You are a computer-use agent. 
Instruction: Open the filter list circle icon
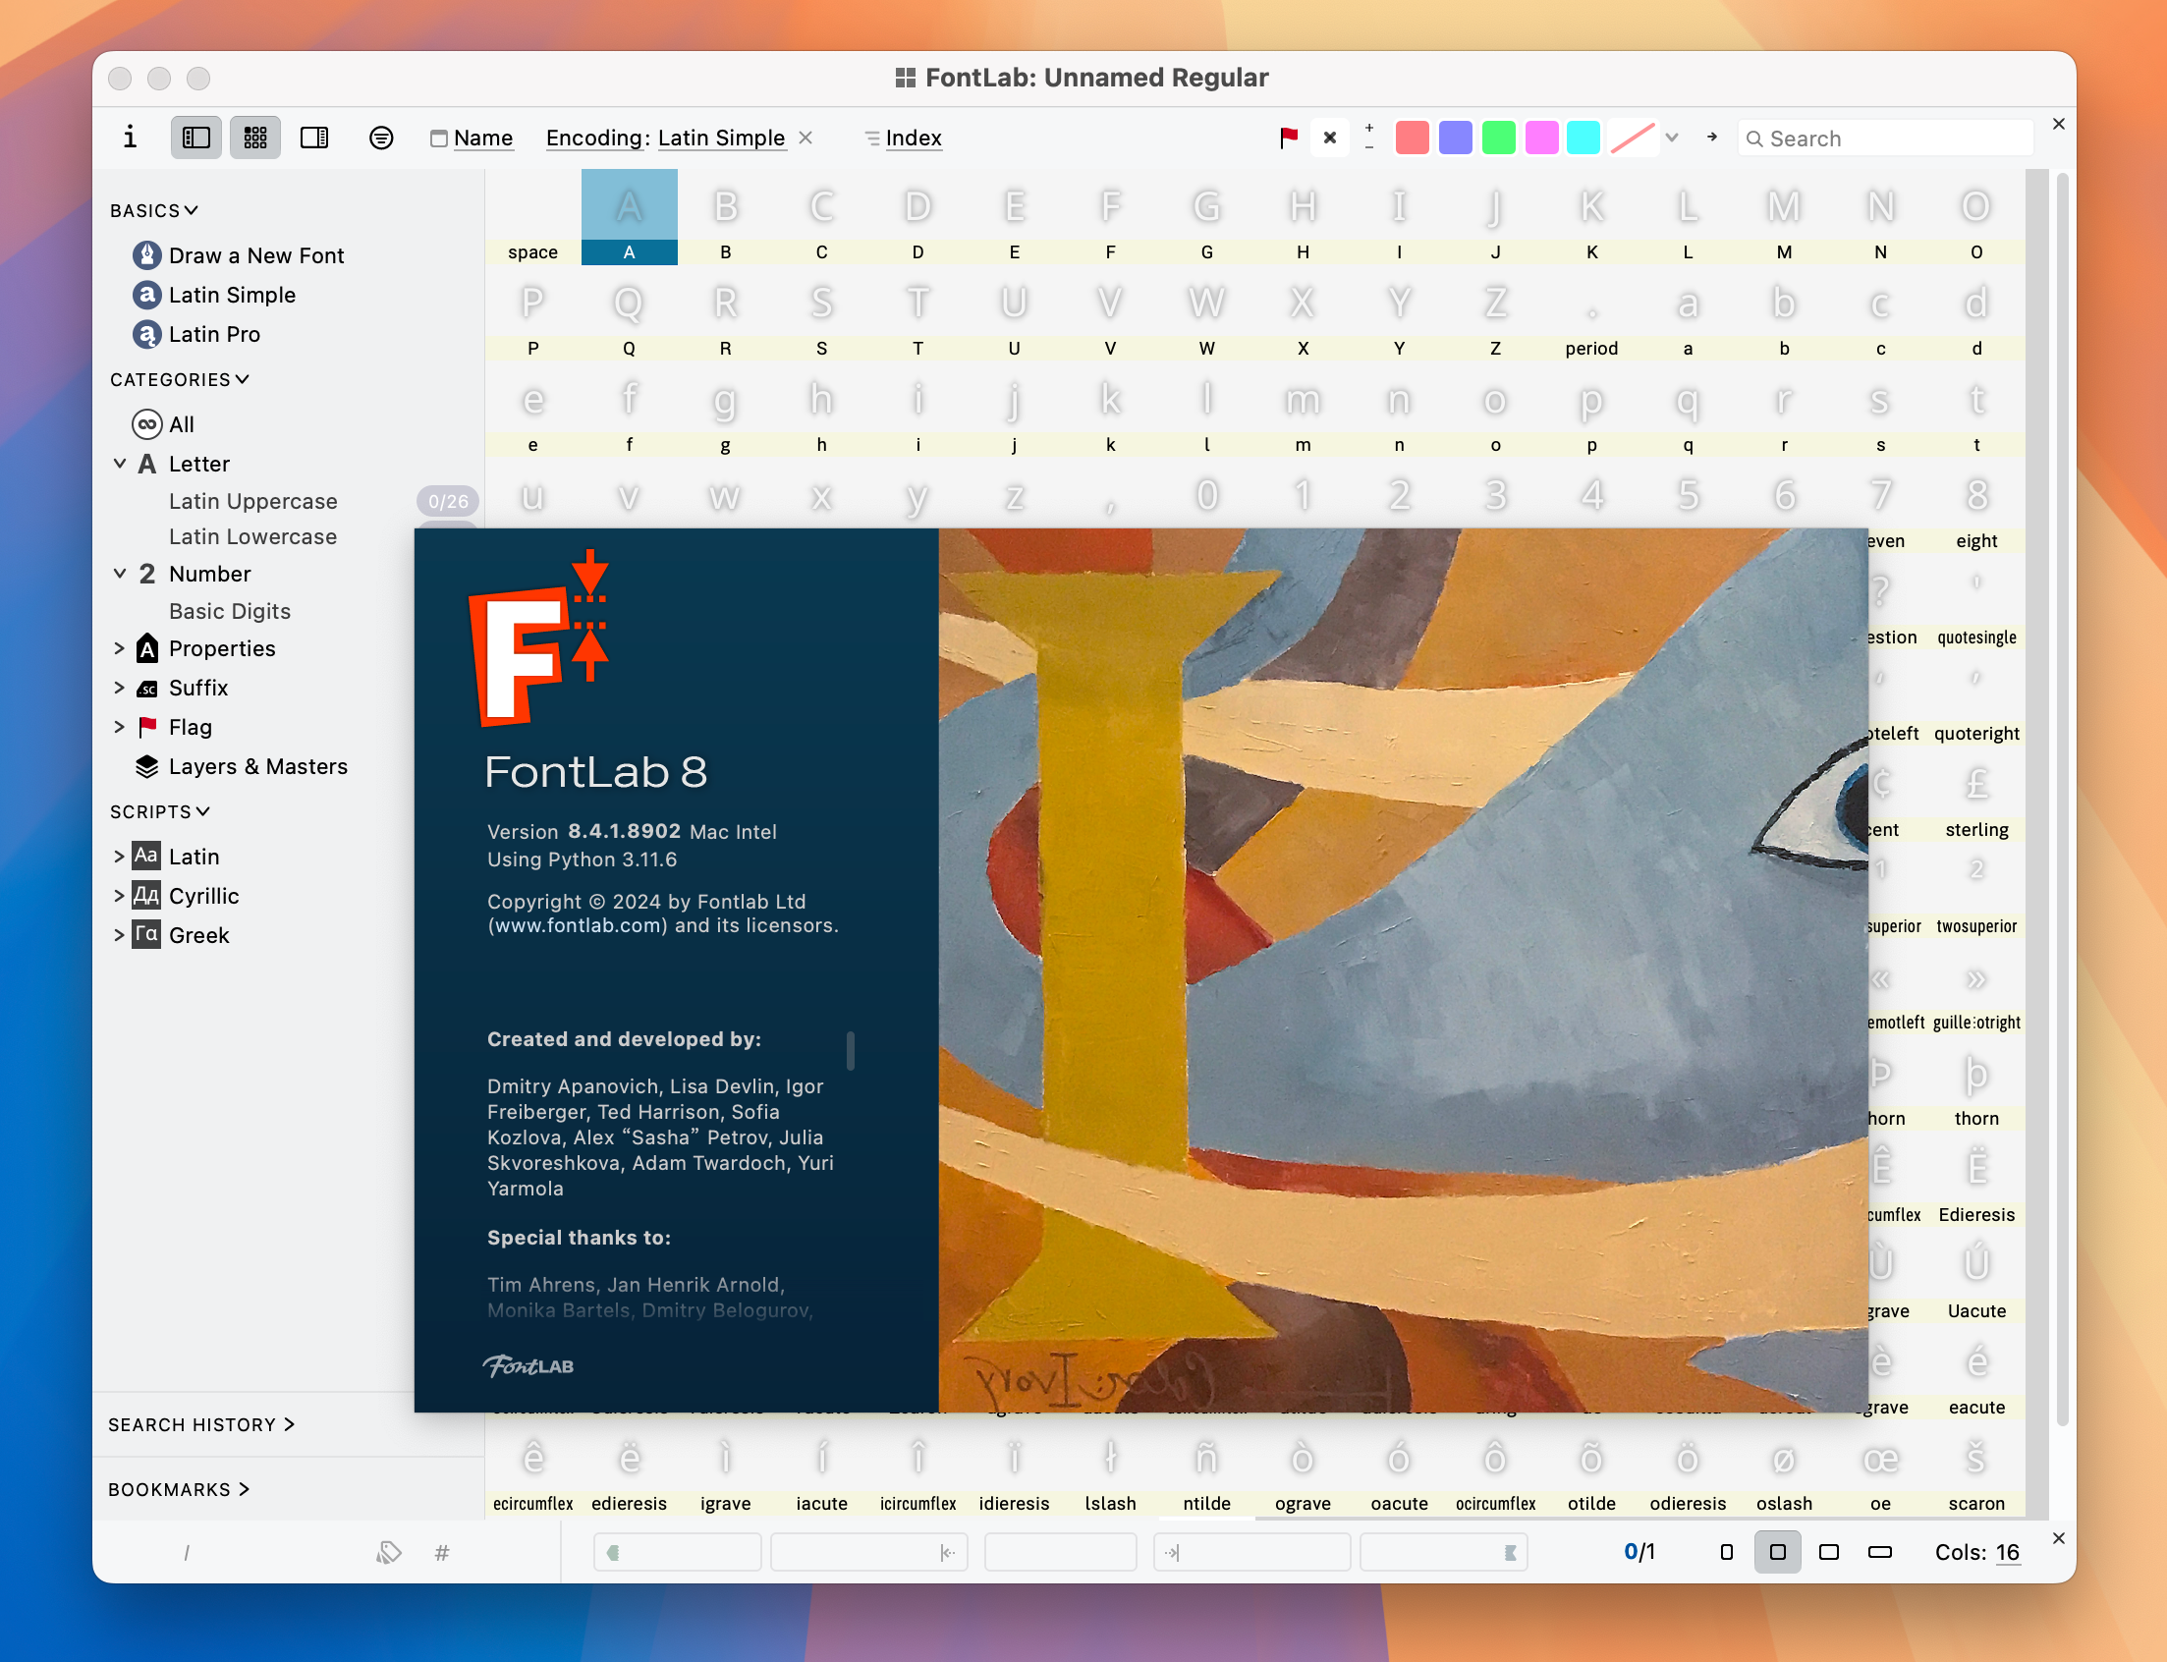coord(381,138)
